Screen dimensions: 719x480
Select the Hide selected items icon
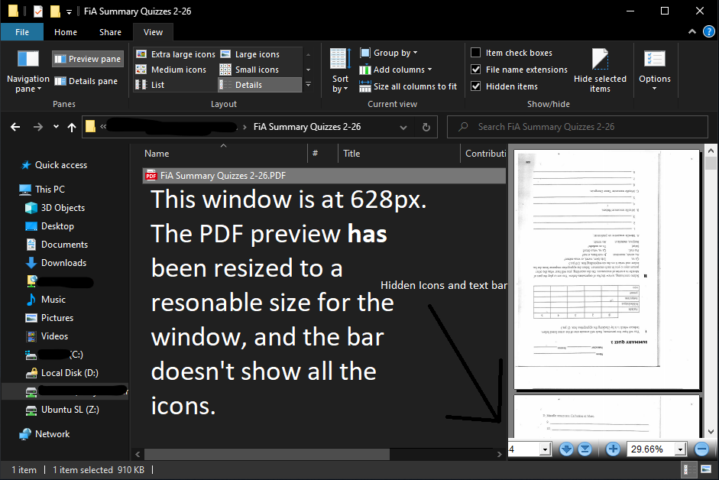pos(599,69)
